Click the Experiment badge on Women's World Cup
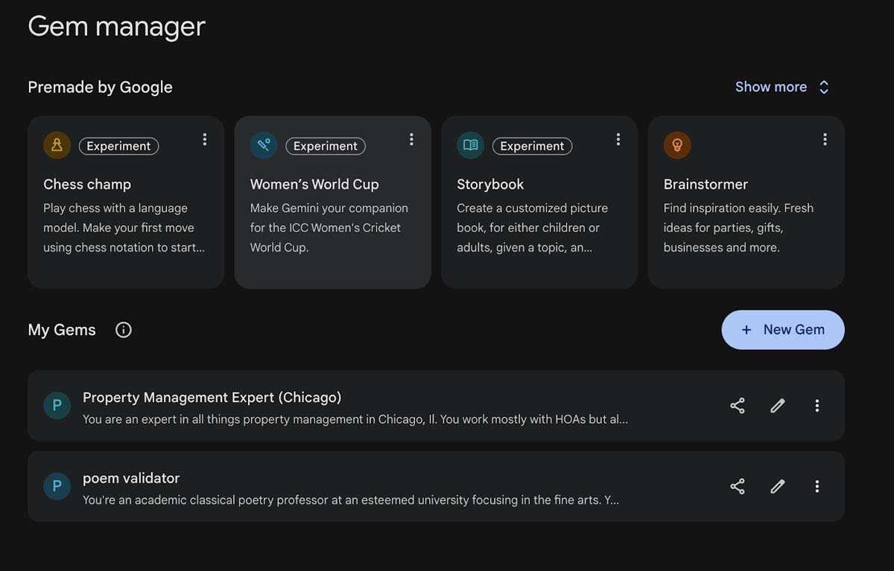Image resolution: width=894 pixels, height=571 pixels. (x=326, y=146)
